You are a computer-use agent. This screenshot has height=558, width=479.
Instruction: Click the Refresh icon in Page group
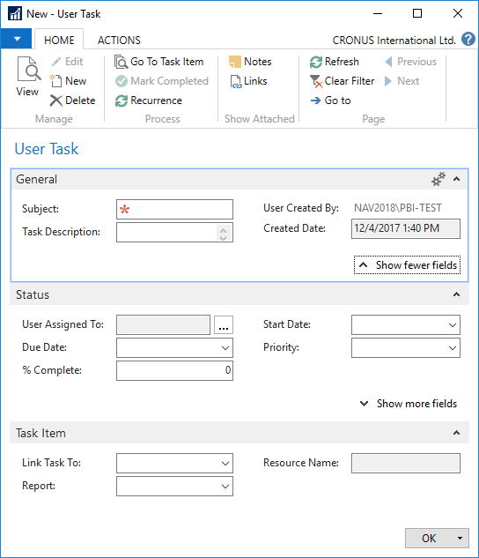coord(316,62)
